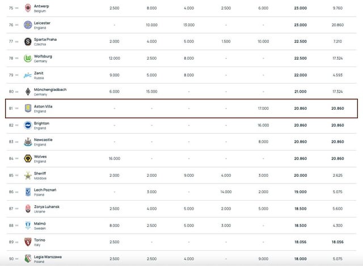363x266 pixels.
Task: Open the Legia Warszawa club name link
Action: [48, 256]
